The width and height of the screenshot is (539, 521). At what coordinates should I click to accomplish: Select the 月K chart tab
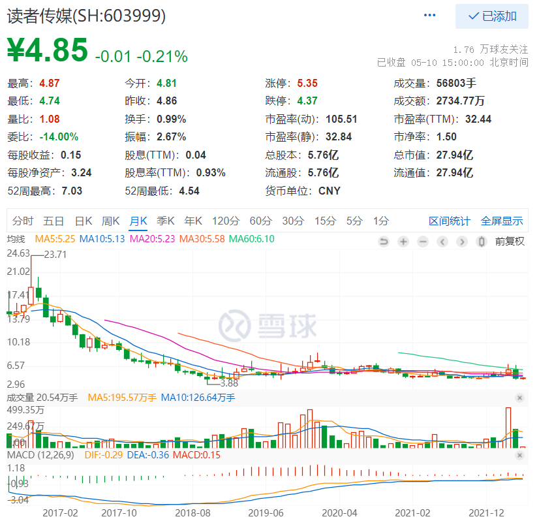click(x=138, y=221)
